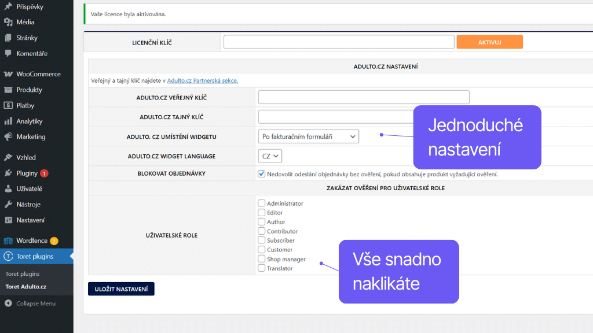593x333 pixels.
Task: Open the Produkty products icon
Action: point(7,90)
